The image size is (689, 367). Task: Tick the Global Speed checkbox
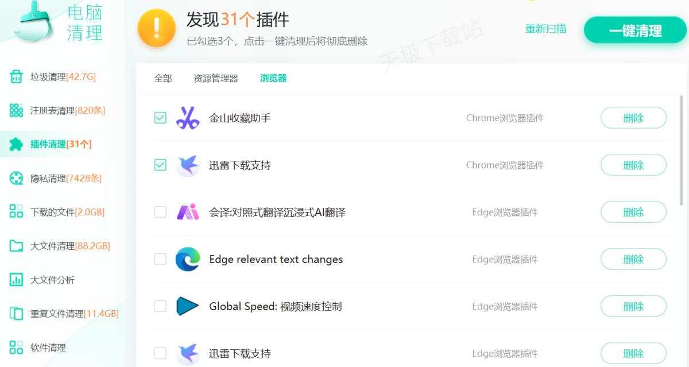pyautogui.click(x=160, y=306)
